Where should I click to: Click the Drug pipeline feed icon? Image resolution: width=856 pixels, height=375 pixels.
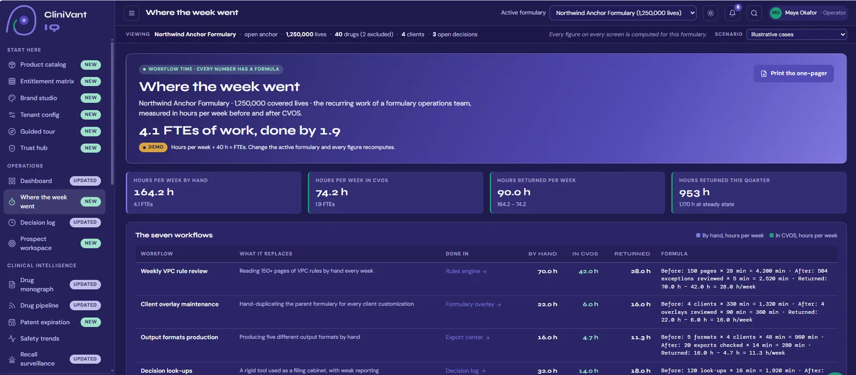12,305
